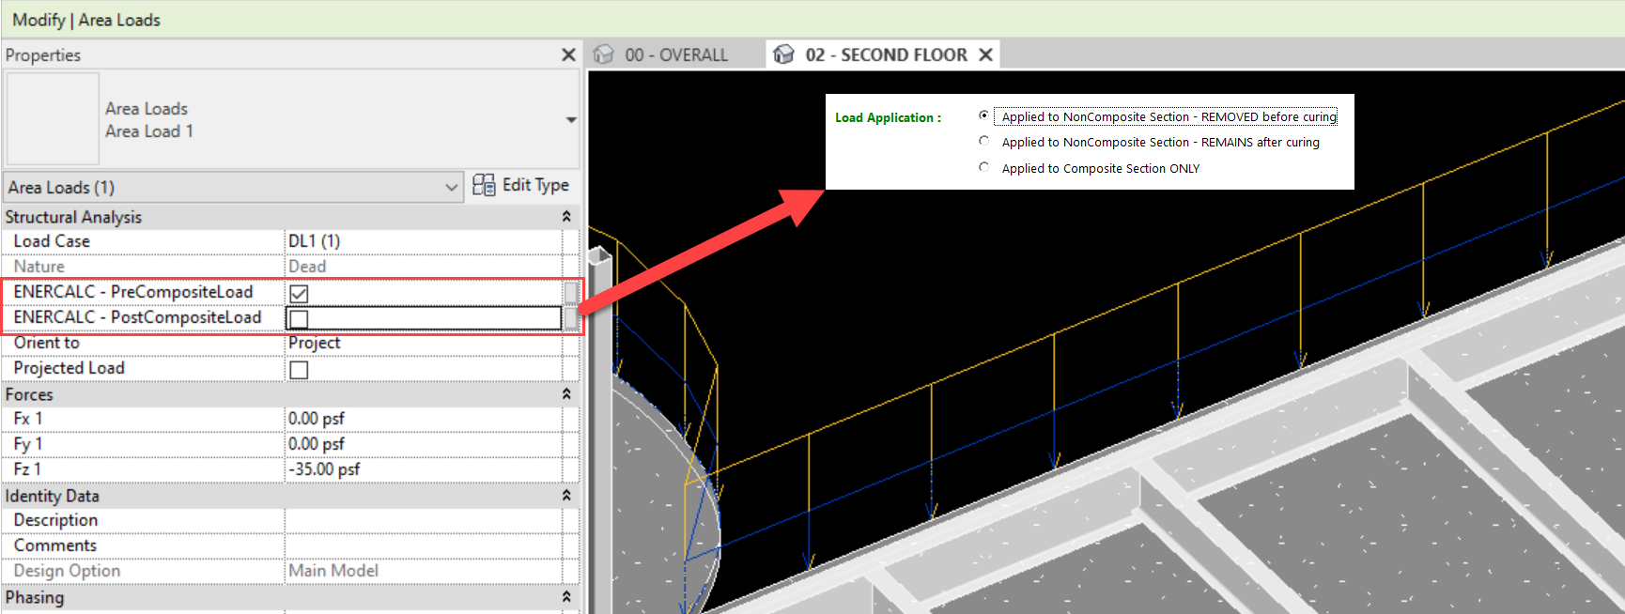Close the 02 - SECOND FLOOR view tab
1625x614 pixels.
(985, 55)
